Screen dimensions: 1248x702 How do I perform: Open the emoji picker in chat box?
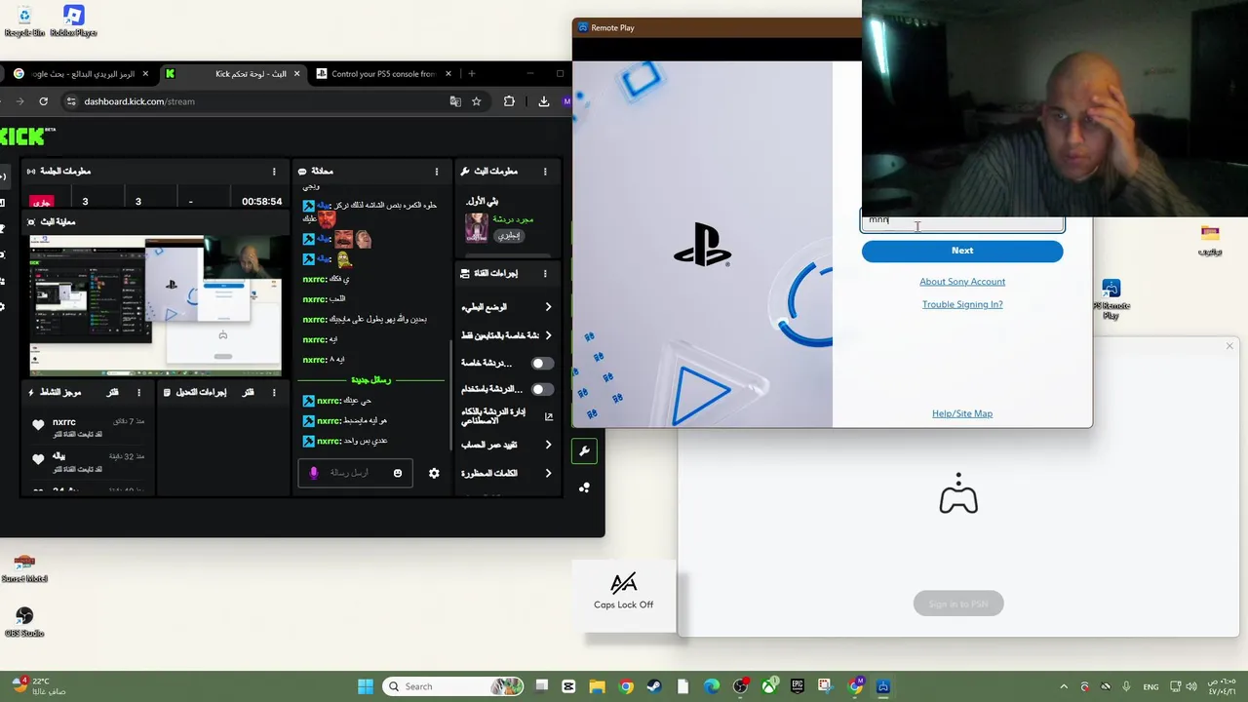click(397, 473)
